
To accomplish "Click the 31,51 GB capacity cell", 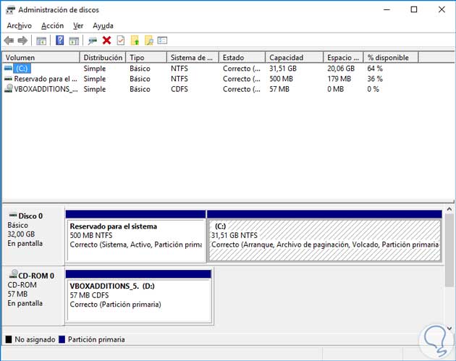I will click(283, 69).
